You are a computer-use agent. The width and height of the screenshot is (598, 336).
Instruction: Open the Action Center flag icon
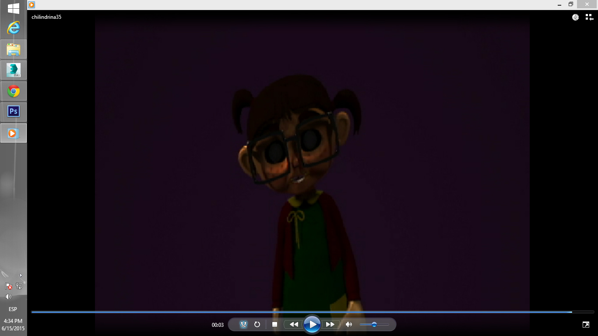pyautogui.click(x=8, y=286)
